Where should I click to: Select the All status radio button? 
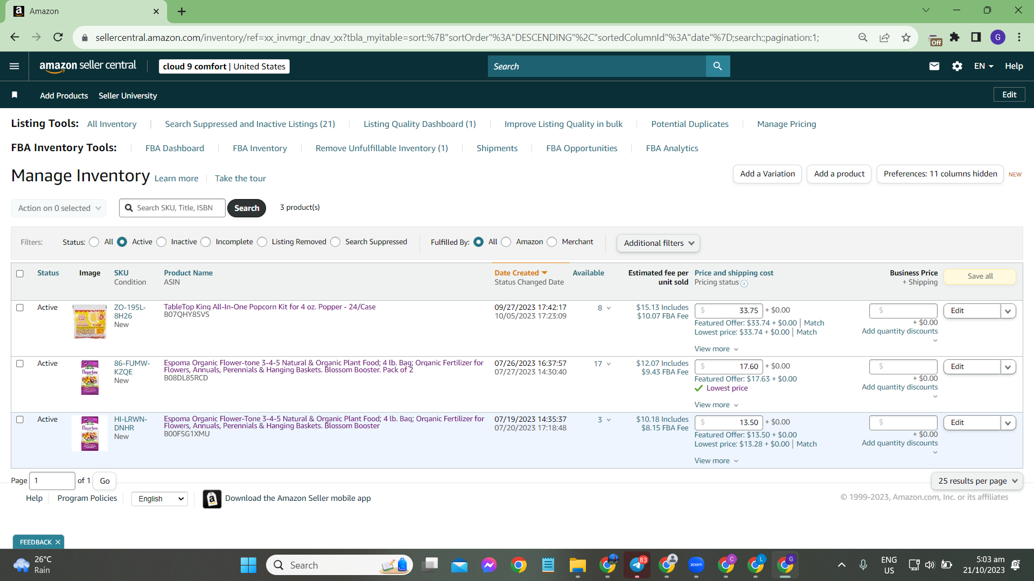pyautogui.click(x=94, y=242)
